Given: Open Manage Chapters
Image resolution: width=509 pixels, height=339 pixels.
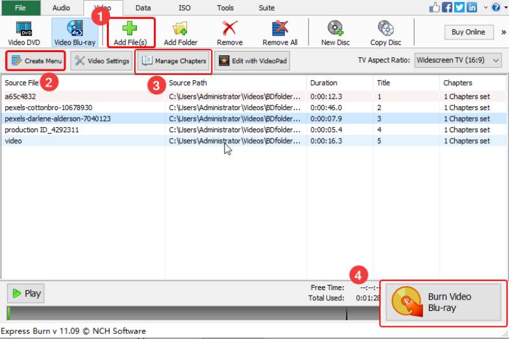Looking at the screenshot, I should (174, 60).
